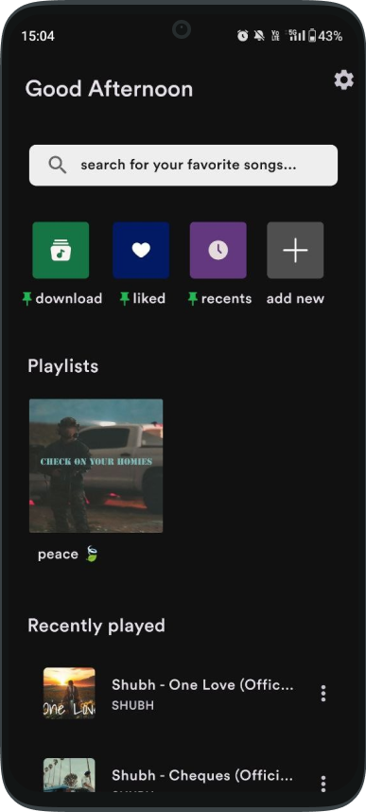
Task: Play Shubh - Cheques song title
Action: pyautogui.click(x=202, y=775)
